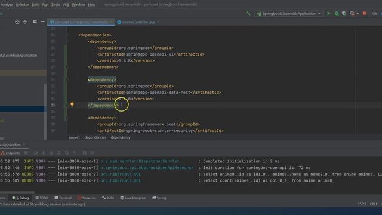Click the dependencies breadcrumb
Screen dimensions: 382x215
click(95, 137)
